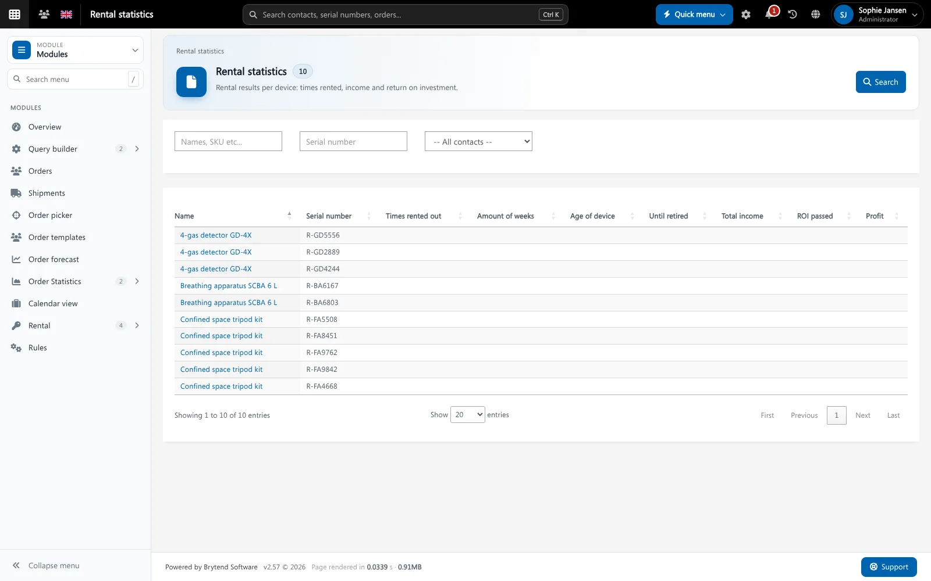Viewport: 931px width, 581px height.
Task: Sort by Profit column
Action: pyautogui.click(x=883, y=216)
